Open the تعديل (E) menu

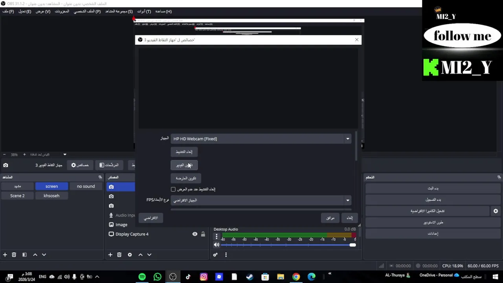pos(25,11)
